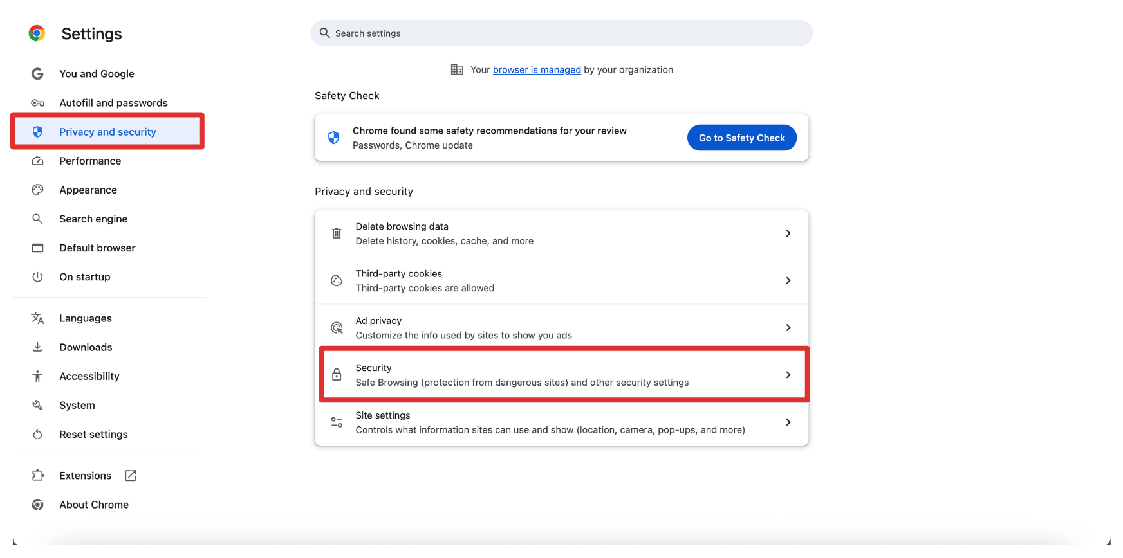Click the Extensions puzzle piece icon
This screenshot has width=1123, height=558.
pyautogui.click(x=38, y=476)
